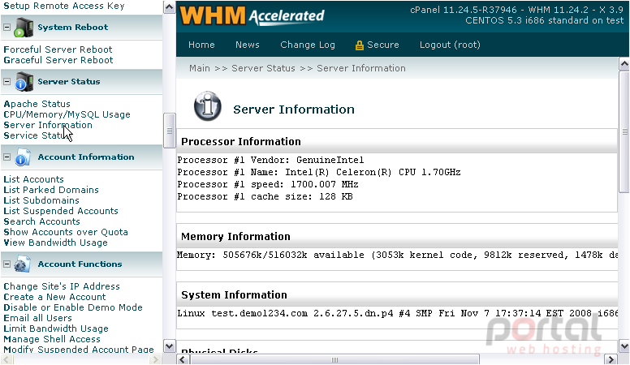Collapse the Account Information section

pos(6,157)
